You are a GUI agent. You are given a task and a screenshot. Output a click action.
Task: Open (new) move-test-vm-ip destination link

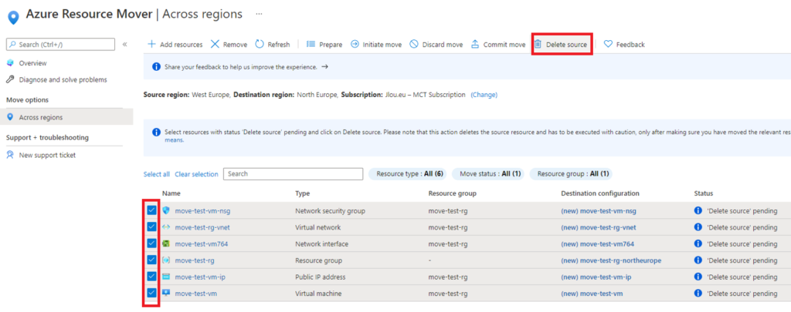596,277
